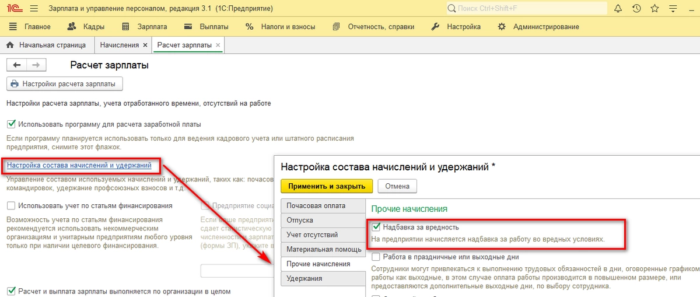Go forward with the right arrow
Viewport: 700px width, 297px height.
(36, 65)
